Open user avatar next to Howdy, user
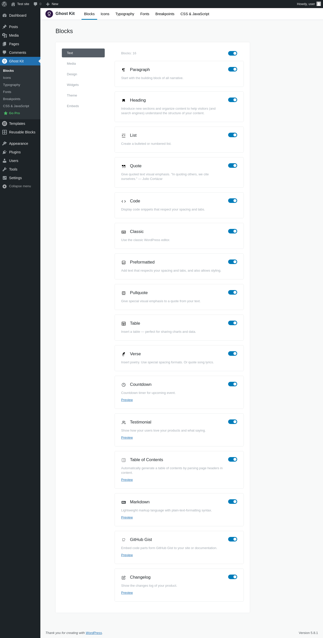Image resolution: width=323 pixels, height=638 pixels. point(319,4)
